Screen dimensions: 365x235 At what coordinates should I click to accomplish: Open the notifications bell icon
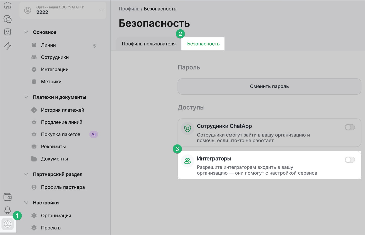coord(8,210)
